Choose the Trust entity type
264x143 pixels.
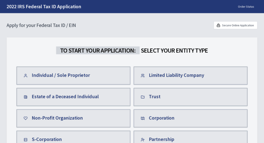190,97
